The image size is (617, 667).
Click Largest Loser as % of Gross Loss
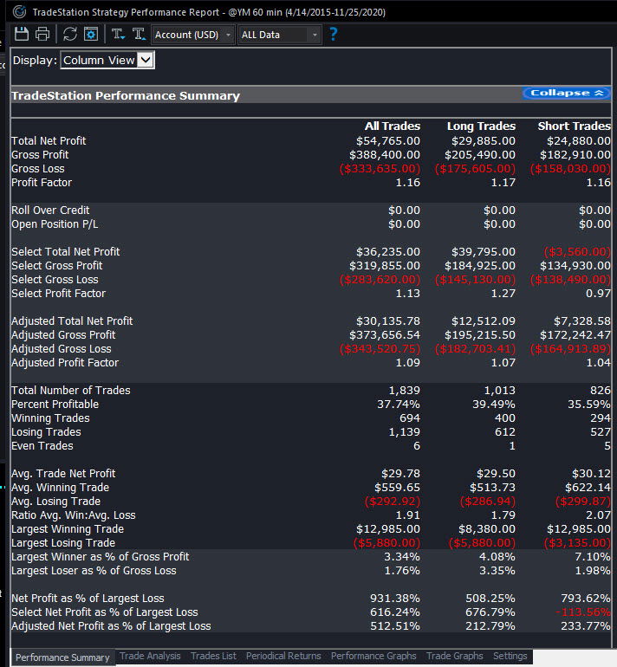(94, 571)
